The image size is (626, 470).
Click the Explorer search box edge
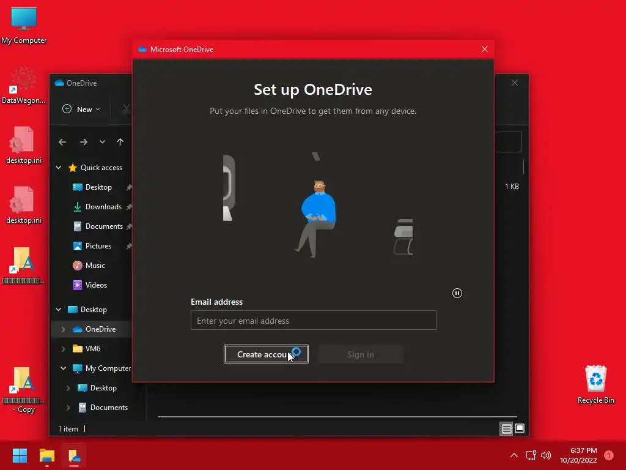[508, 142]
